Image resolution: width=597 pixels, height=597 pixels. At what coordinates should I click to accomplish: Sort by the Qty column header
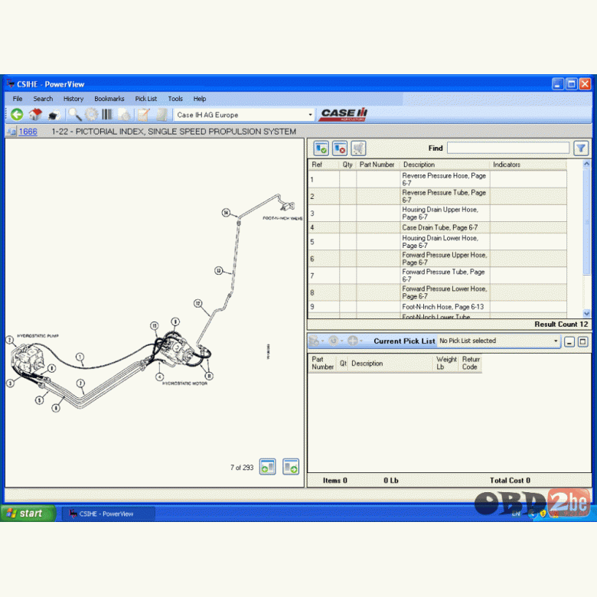click(347, 165)
